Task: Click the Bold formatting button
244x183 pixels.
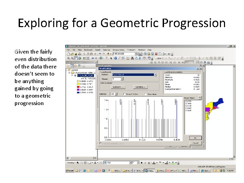Action: (x=142, y=163)
